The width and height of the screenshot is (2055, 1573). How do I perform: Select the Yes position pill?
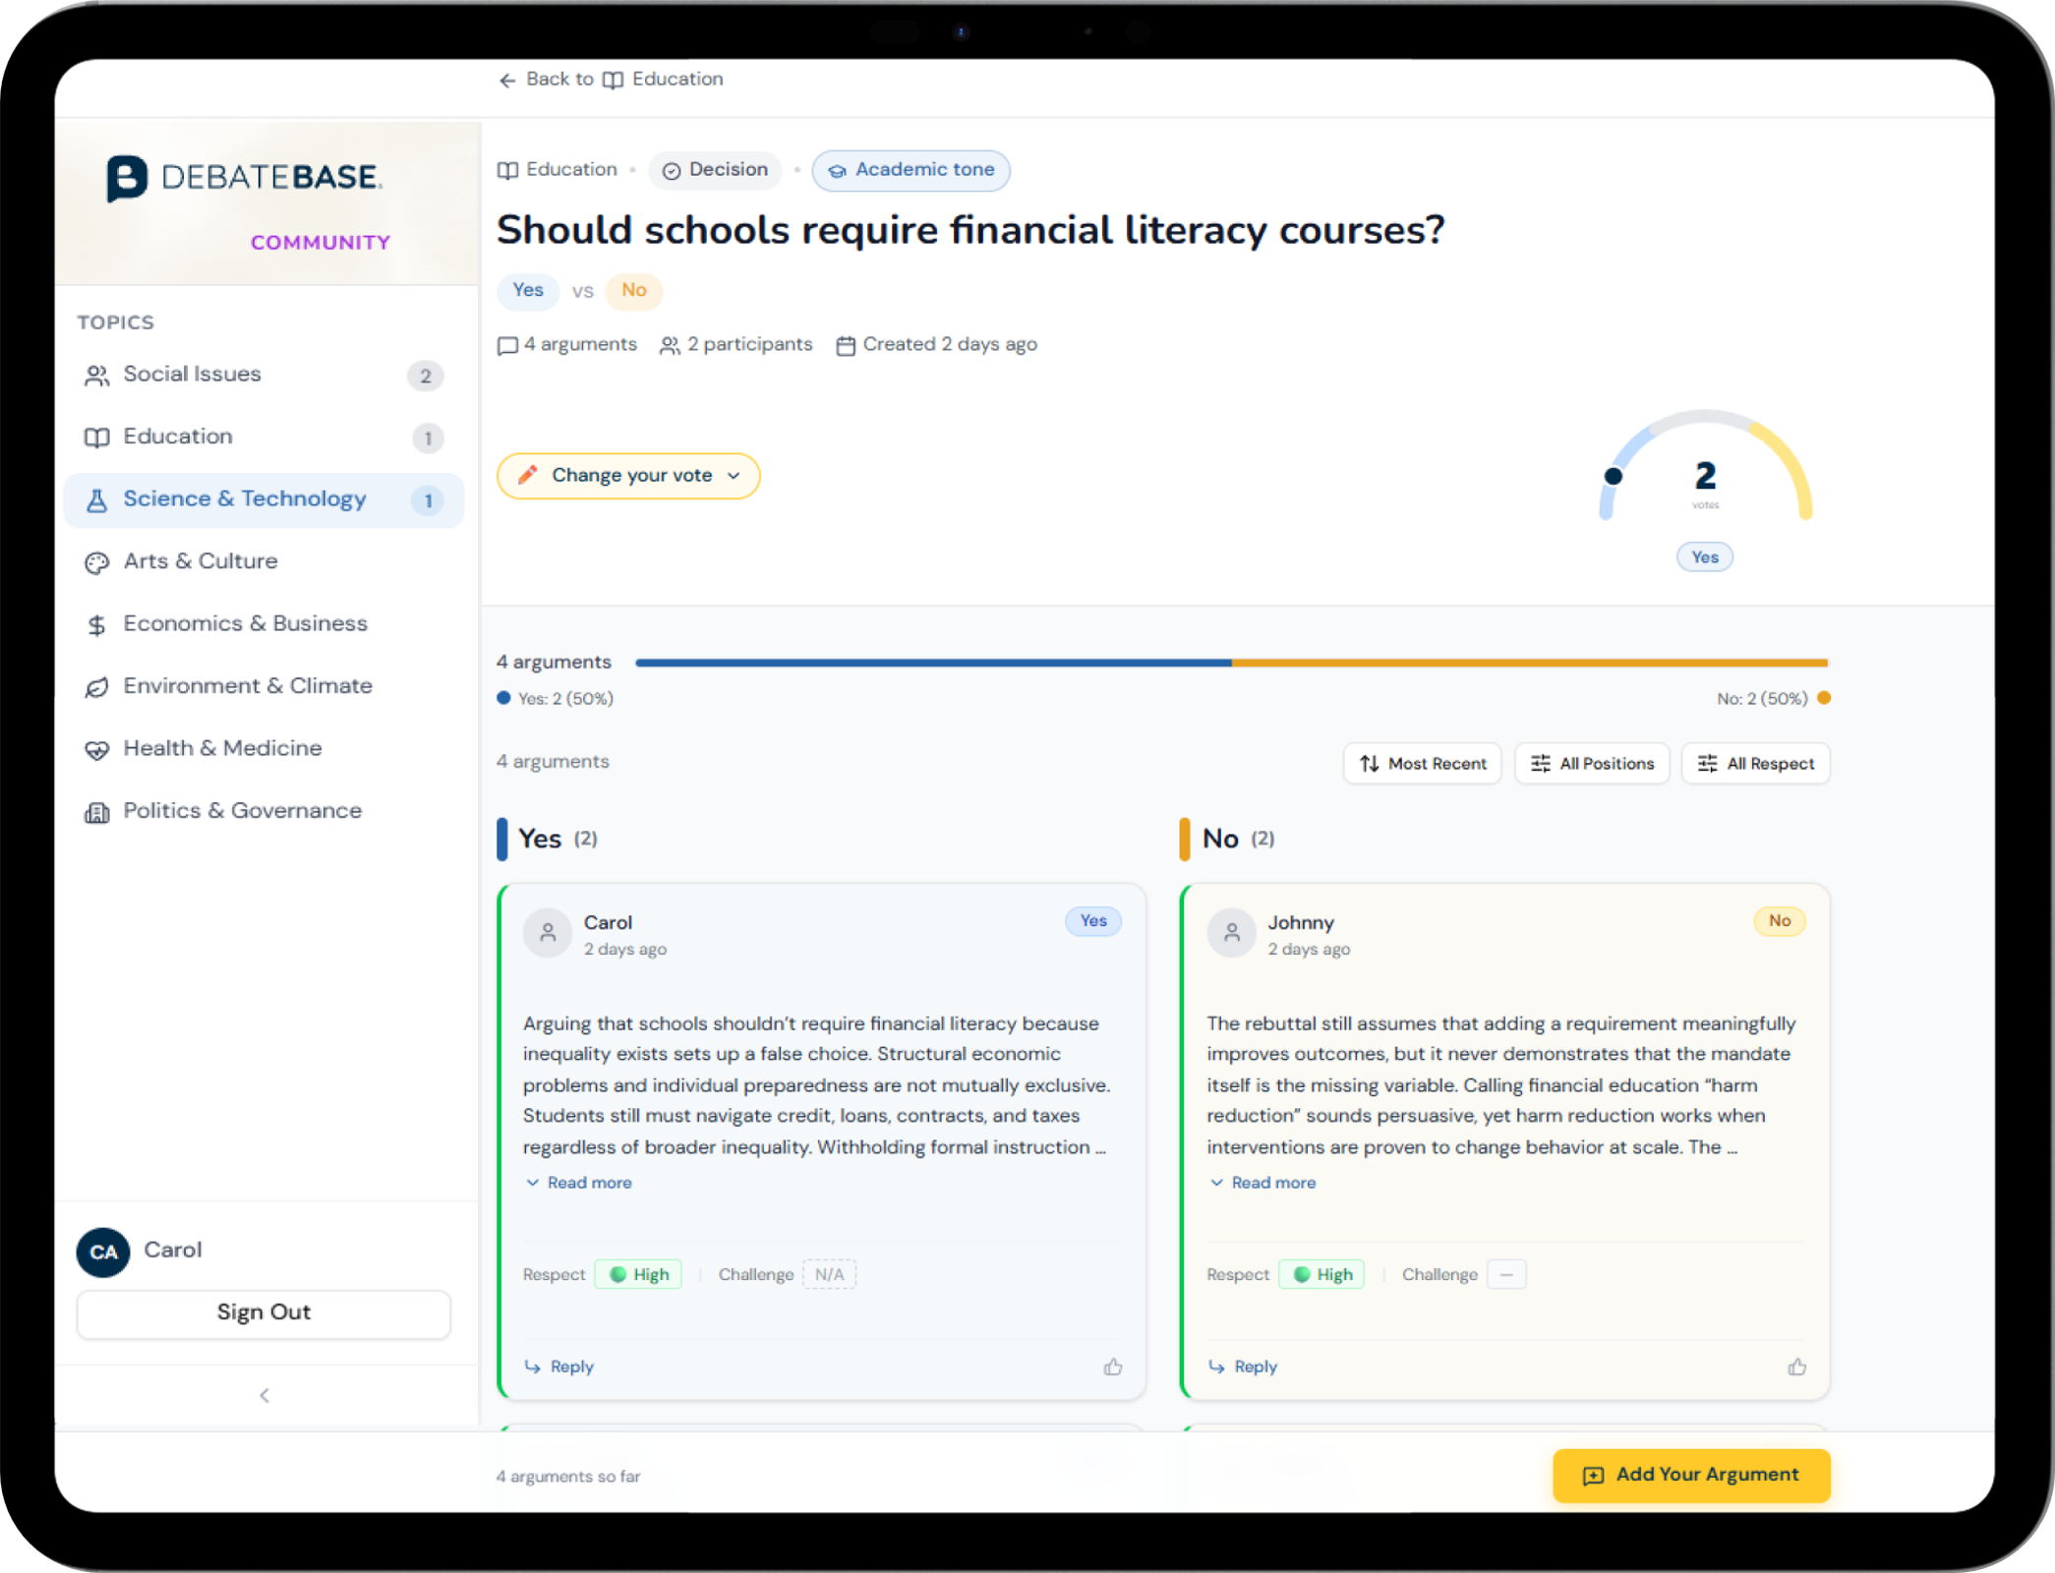tap(527, 290)
